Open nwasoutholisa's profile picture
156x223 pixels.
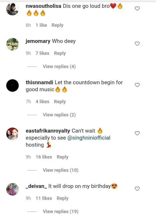tap(12, 9)
